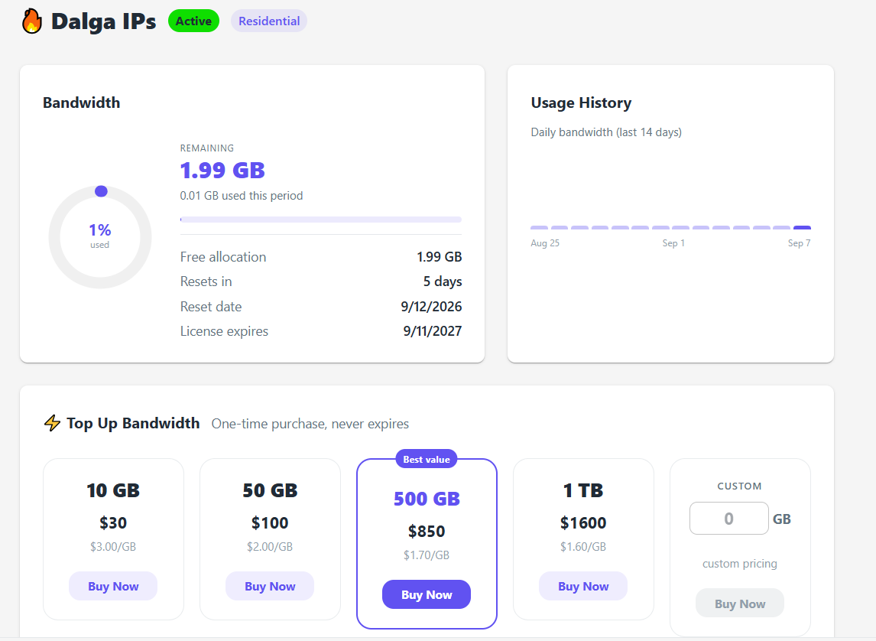
Task: Buy the 500 GB best value package
Action: [x=427, y=594]
